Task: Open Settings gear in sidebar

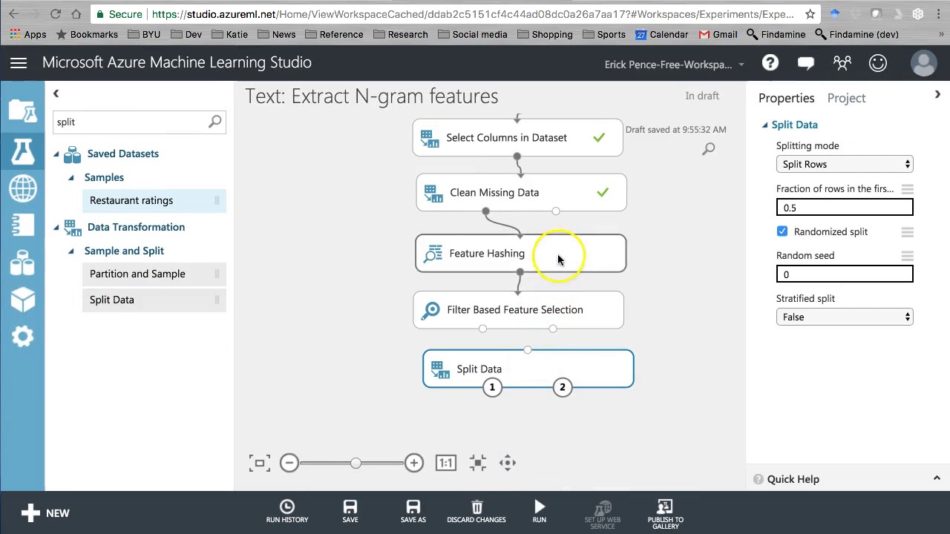Action: [x=22, y=337]
